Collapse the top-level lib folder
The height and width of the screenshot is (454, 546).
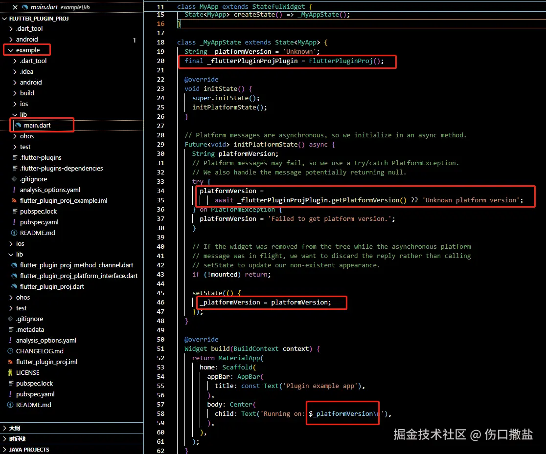(11, 254)
